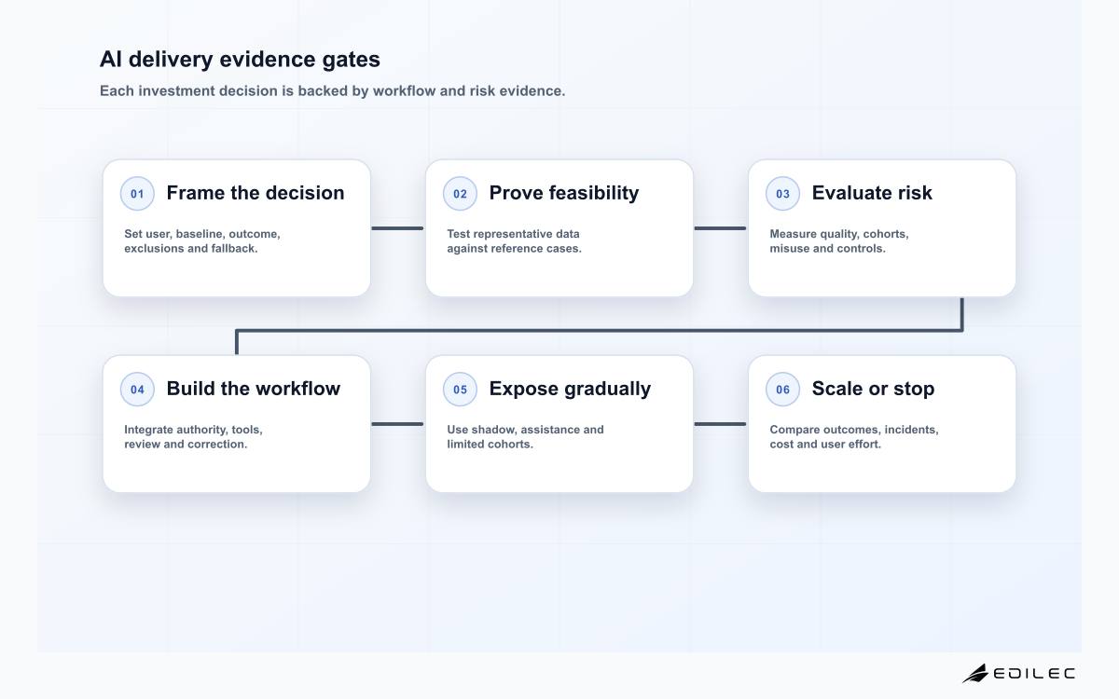
Task: Click the AI delivery evidence gates title
Action: coord(240,60)
